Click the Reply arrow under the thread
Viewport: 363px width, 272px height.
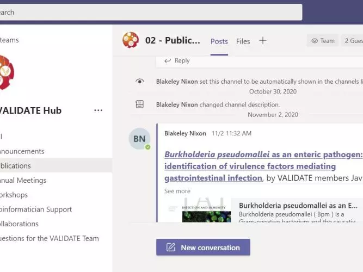[177, 60]
